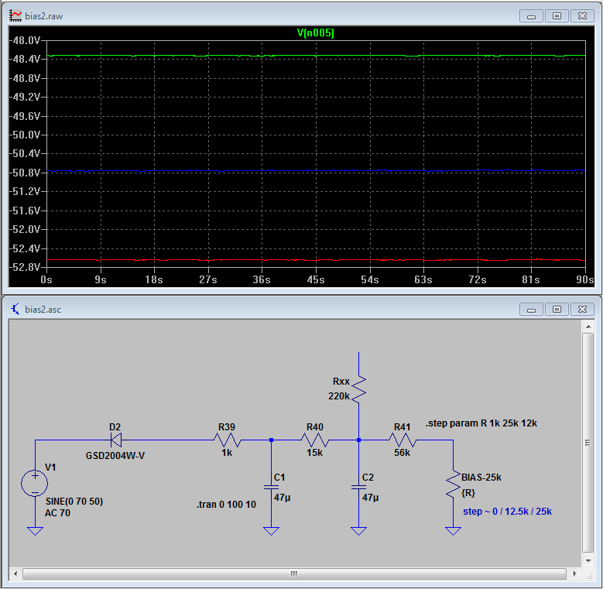Click the .step param R directive text
The width and height of the screenshot is (603, 589).
tap(481, 423)
